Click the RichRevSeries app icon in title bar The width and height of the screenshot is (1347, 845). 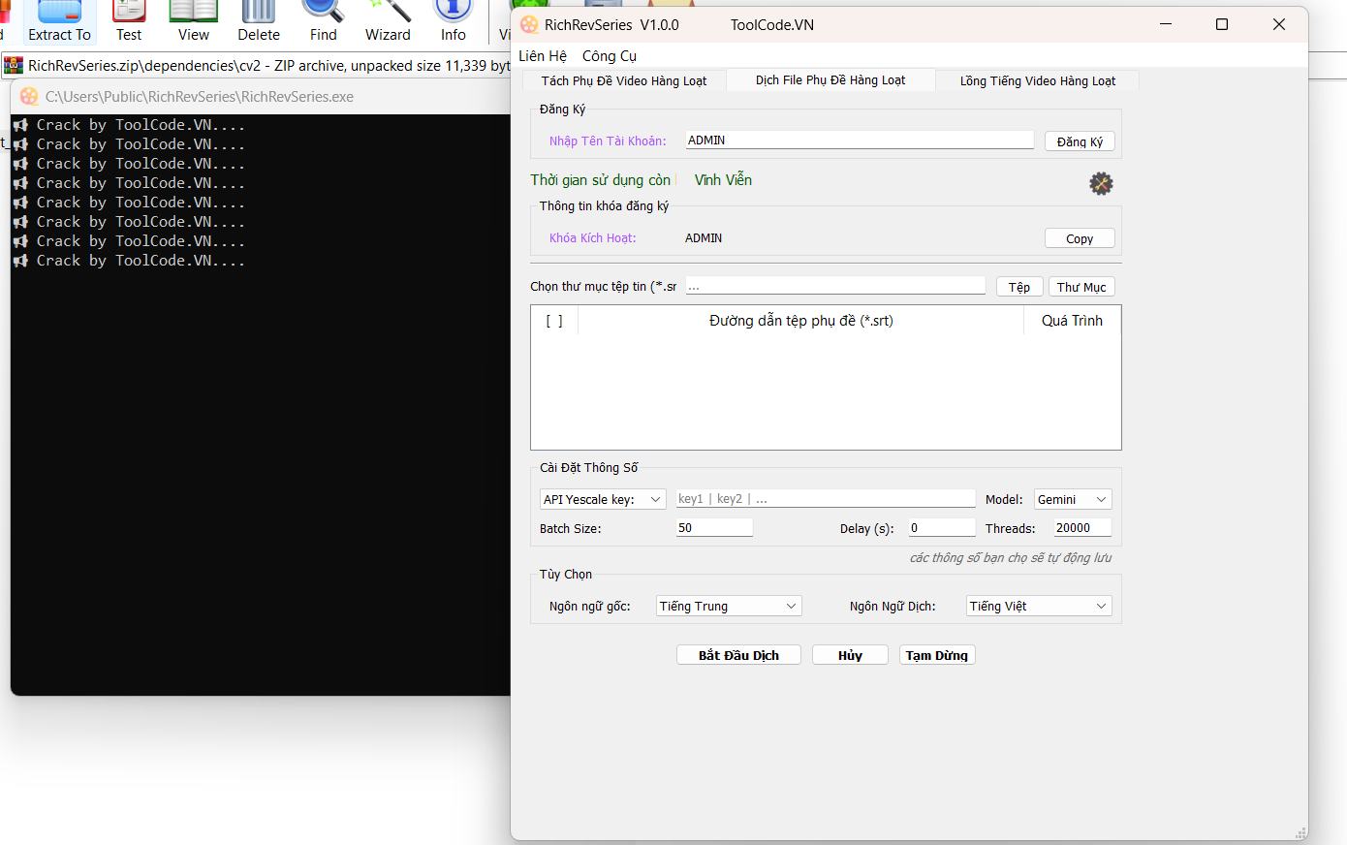click(x=529, y=24)
